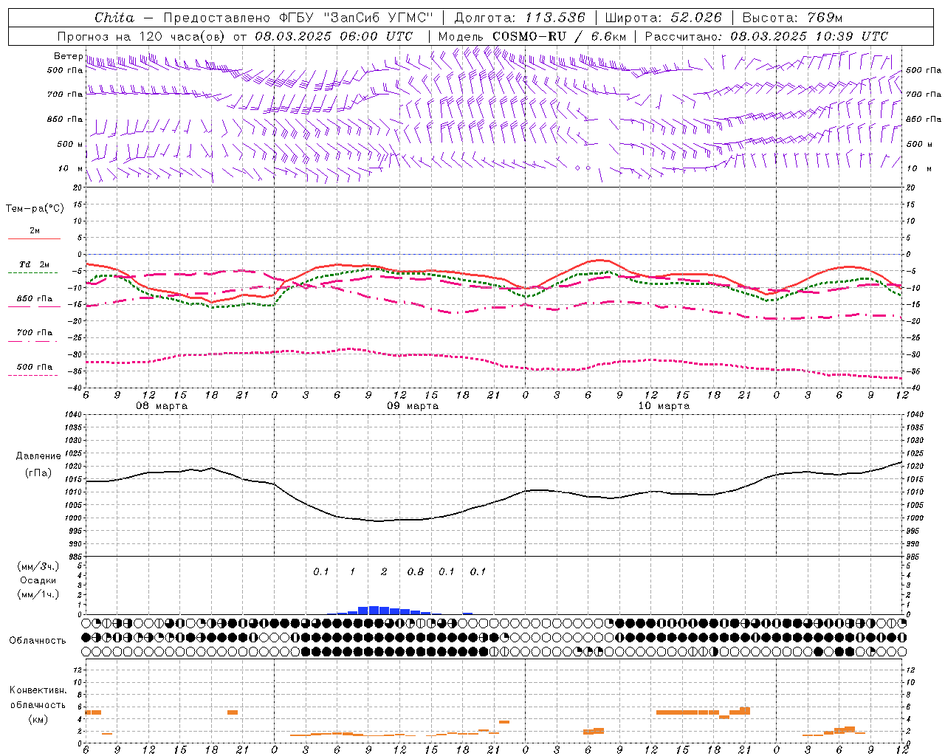Click the '(км)' unit label of convective cloudiness
The width and height of the screenshot is (945, 756).
pos(38,718)
